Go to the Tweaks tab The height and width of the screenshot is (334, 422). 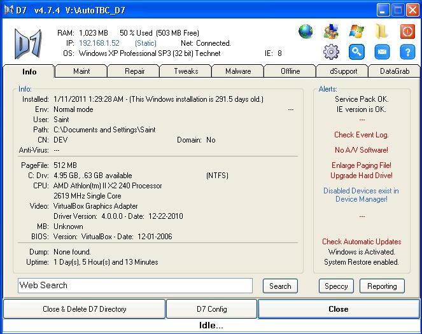(x=186, y=71)
